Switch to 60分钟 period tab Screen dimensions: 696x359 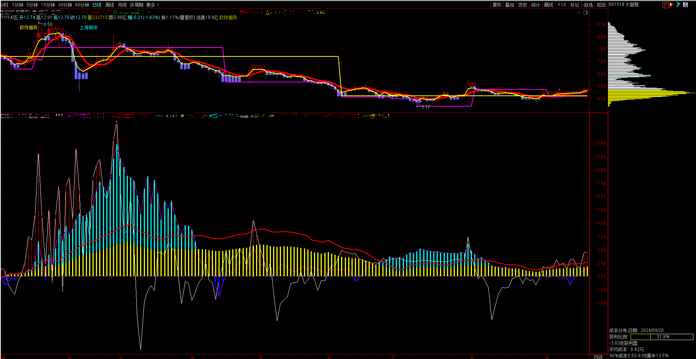82,5
